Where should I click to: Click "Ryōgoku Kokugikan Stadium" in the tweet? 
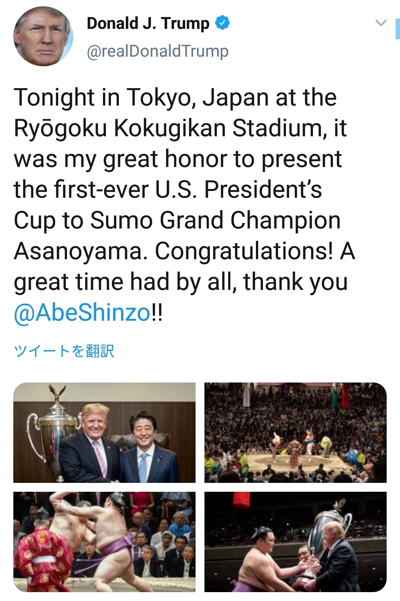[x=168, y=128]
